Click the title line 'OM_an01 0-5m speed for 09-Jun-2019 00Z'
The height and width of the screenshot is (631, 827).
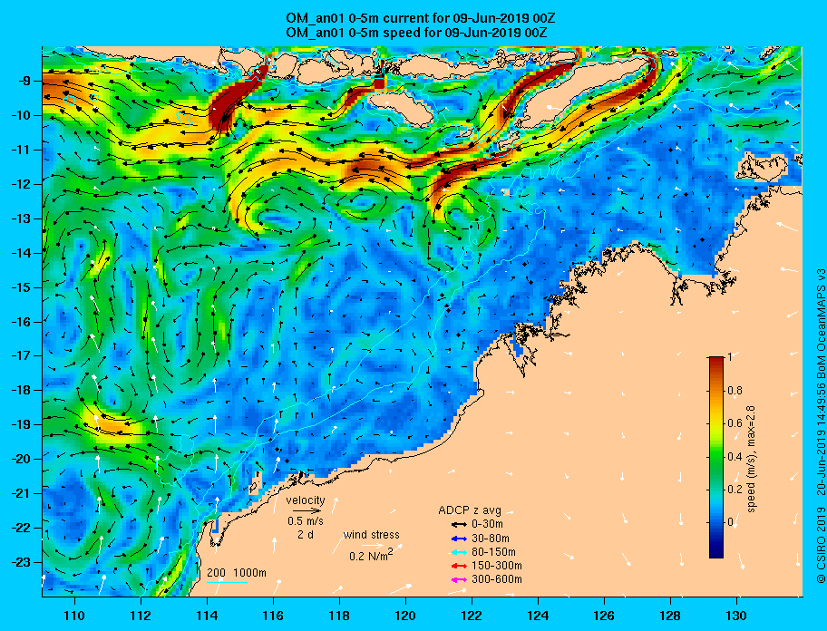[416, 32]
